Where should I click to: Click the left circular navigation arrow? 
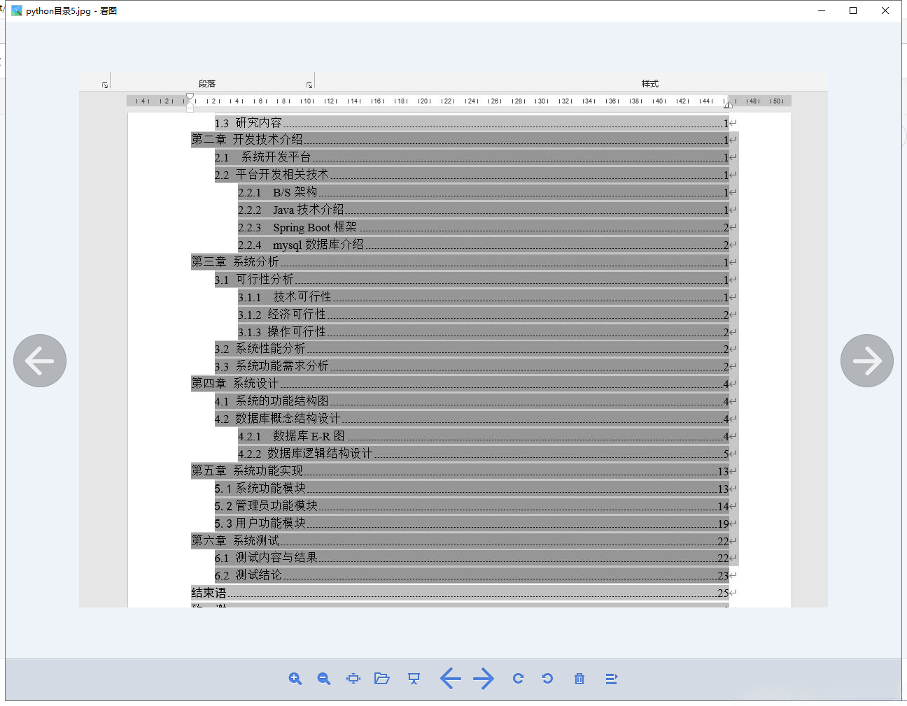click(40, 361)
